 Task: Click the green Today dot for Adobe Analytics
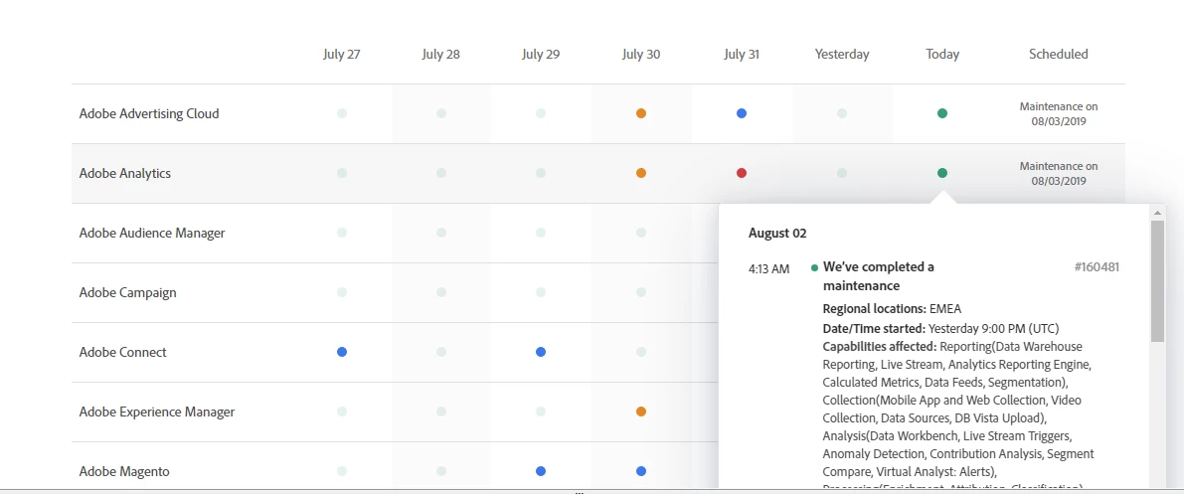pyautogui.click(x=942, y=173)
